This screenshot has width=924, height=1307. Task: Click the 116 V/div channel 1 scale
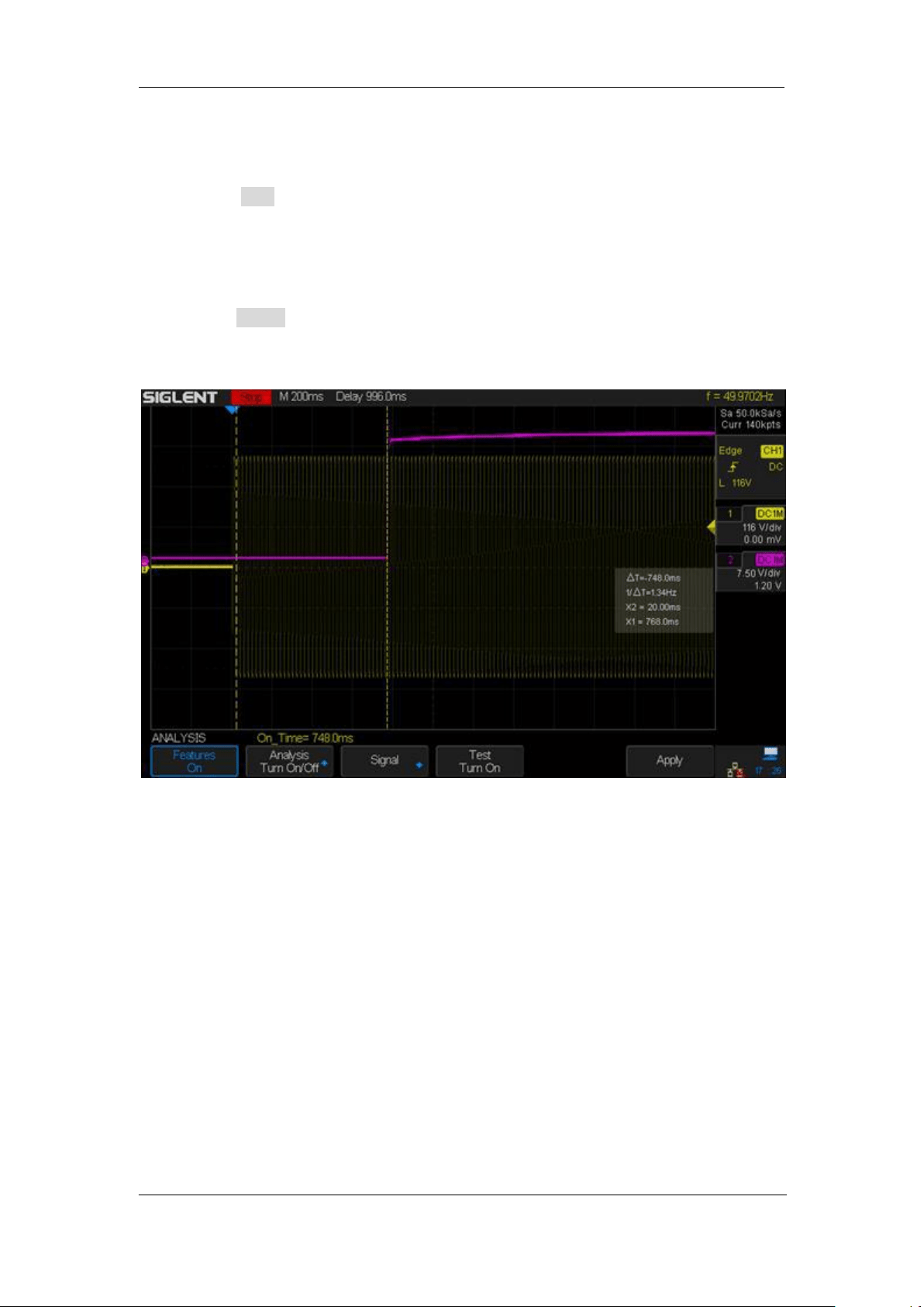[761, 527]
